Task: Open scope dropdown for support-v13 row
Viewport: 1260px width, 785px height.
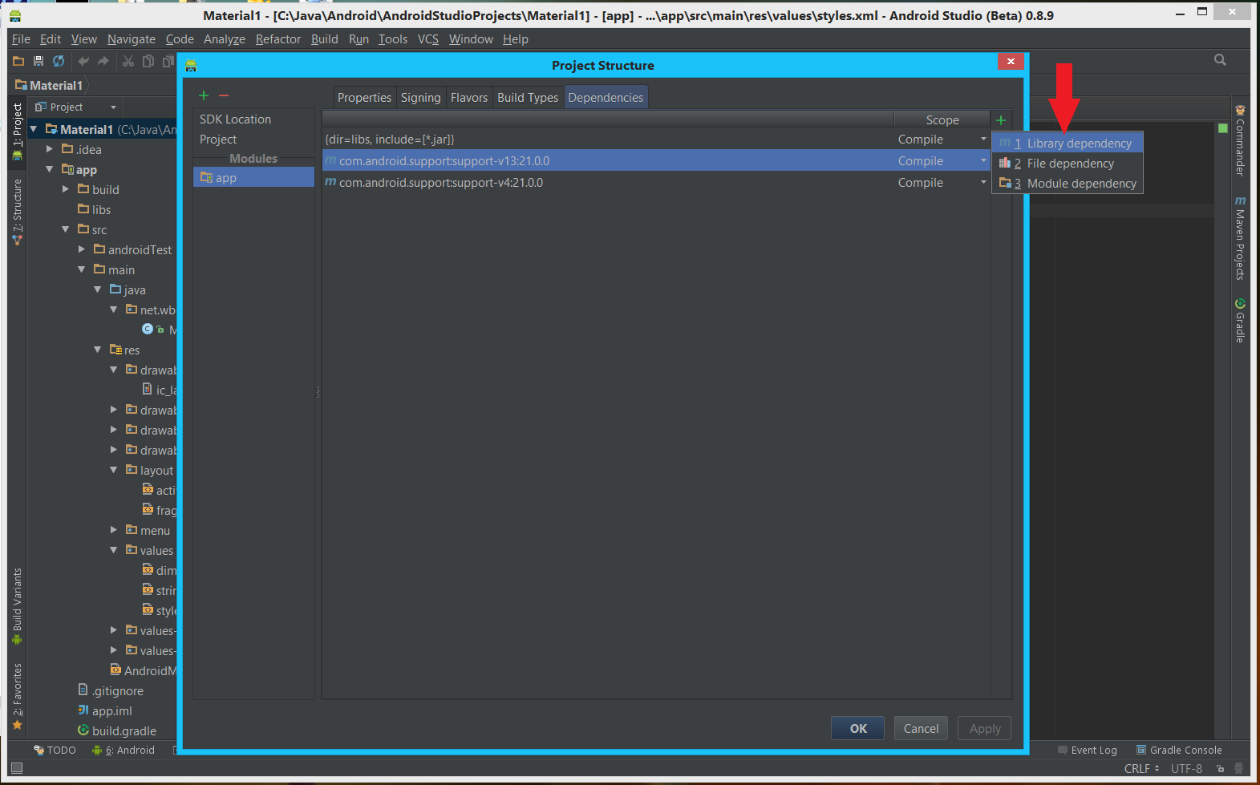Action: tap(983, 161)
